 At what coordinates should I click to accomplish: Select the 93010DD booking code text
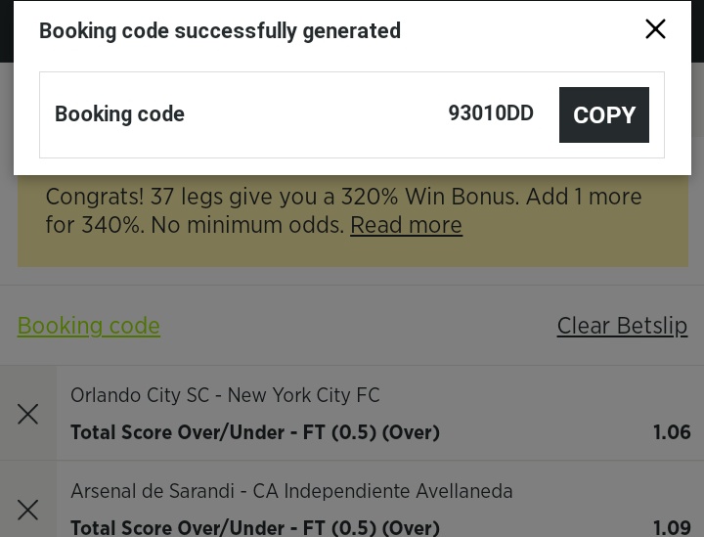[491, 113]
